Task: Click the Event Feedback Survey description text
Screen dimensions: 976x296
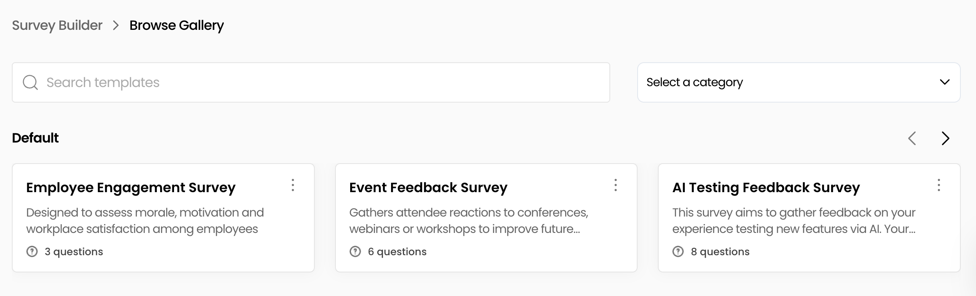Action: point(468,221)
